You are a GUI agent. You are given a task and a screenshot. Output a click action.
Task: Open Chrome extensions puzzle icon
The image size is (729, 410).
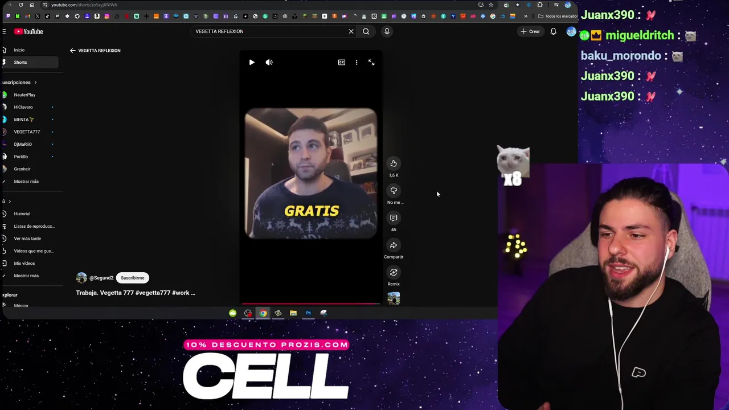tap(540, 5)
